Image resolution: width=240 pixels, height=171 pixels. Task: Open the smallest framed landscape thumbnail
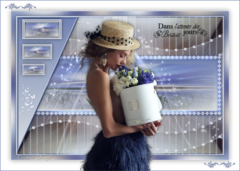click(x=34, y=69)
